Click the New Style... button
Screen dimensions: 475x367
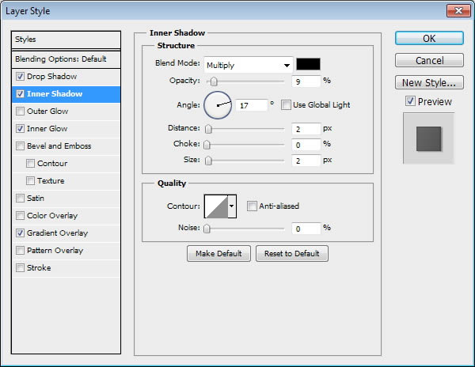429,82
